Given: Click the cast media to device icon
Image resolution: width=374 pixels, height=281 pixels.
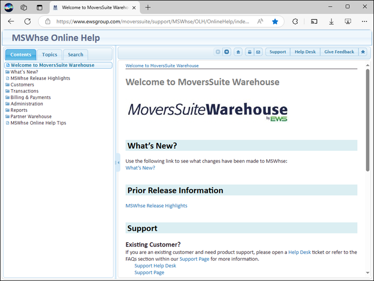Looking at the screenshot, I should coord(314,21).
